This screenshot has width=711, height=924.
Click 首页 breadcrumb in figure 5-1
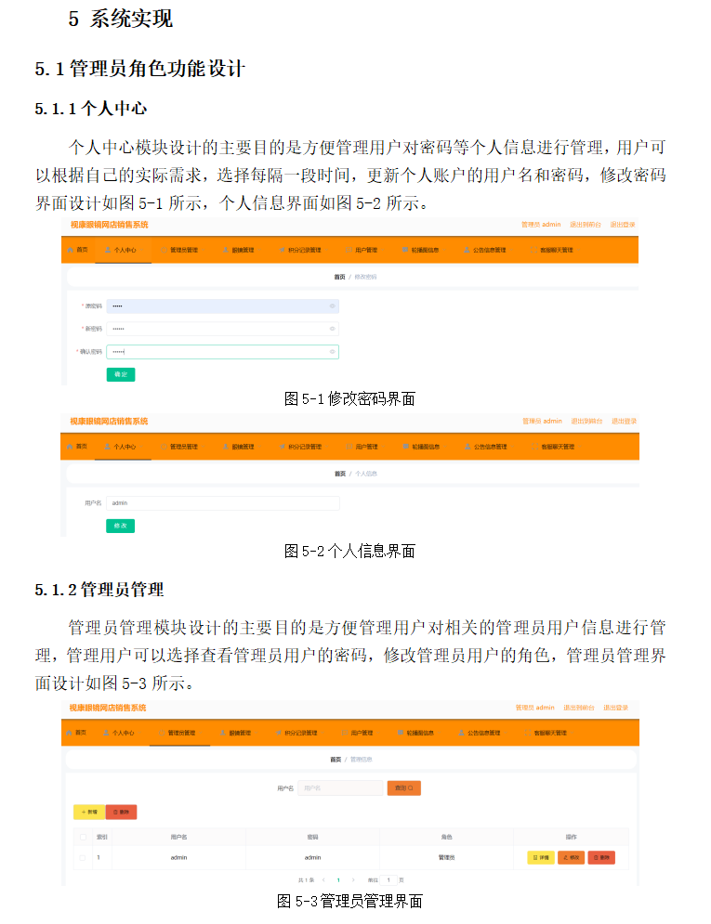tap(339, 277)
